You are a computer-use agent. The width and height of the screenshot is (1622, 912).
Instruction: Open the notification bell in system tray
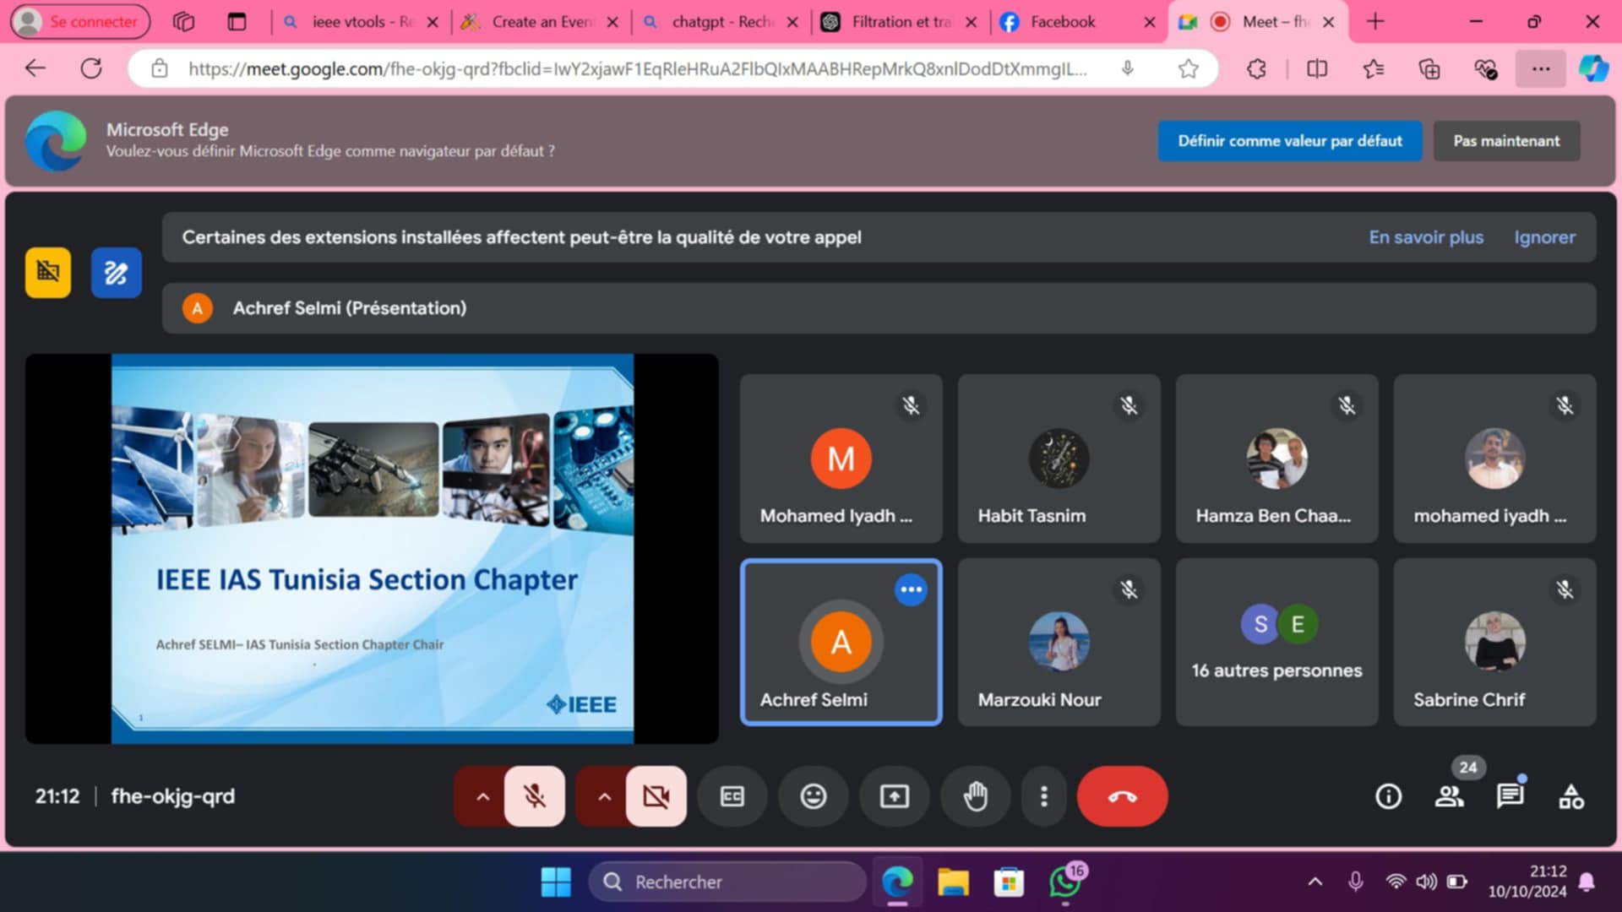pos(1587,882)
